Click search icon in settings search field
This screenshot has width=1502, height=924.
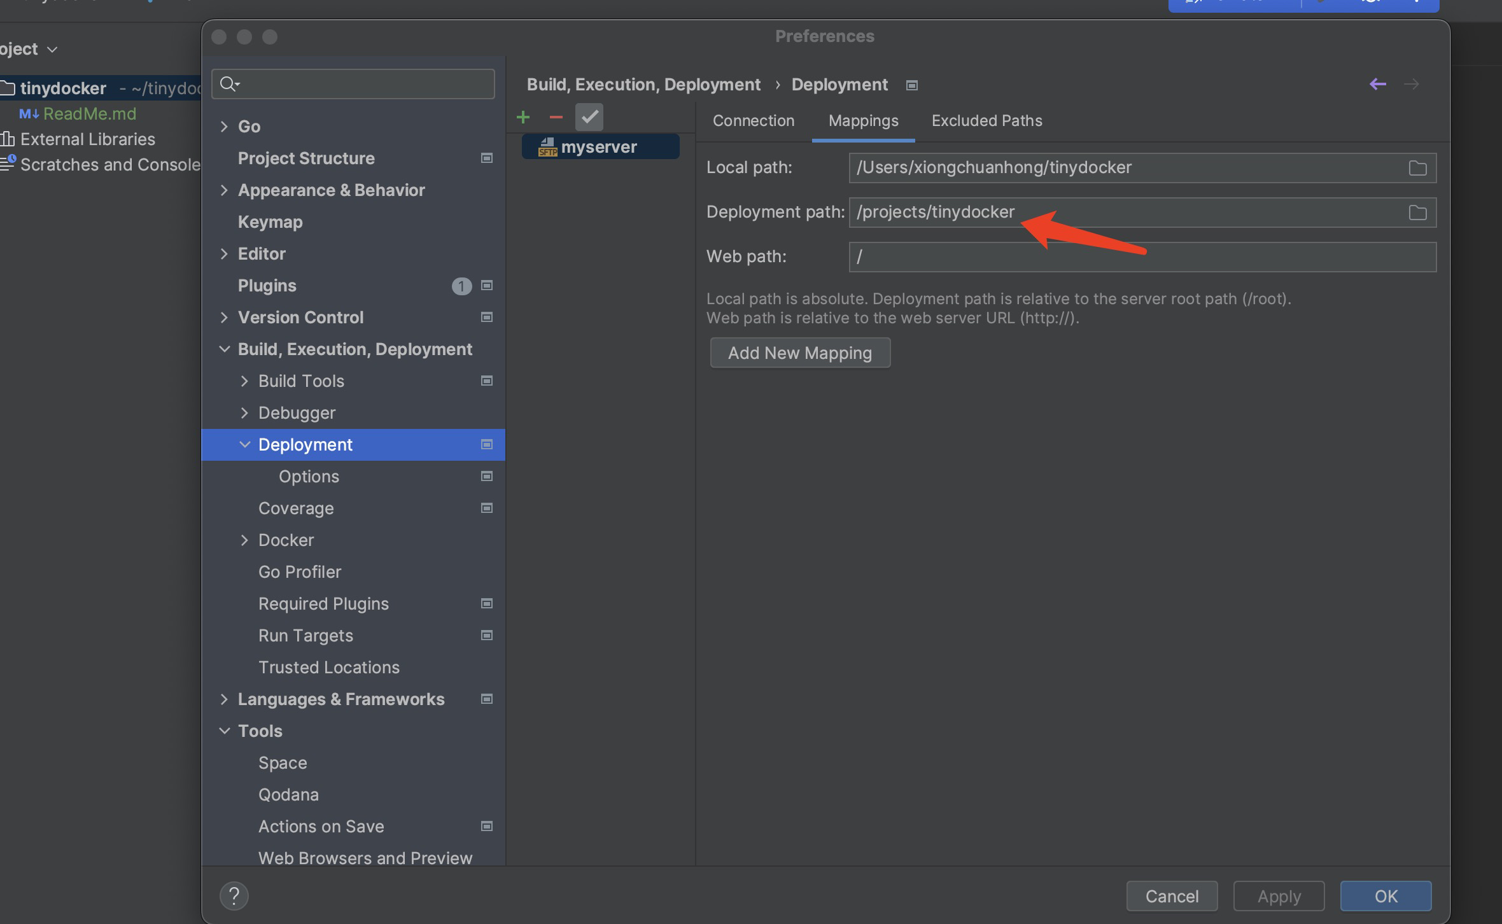point(229,84)
